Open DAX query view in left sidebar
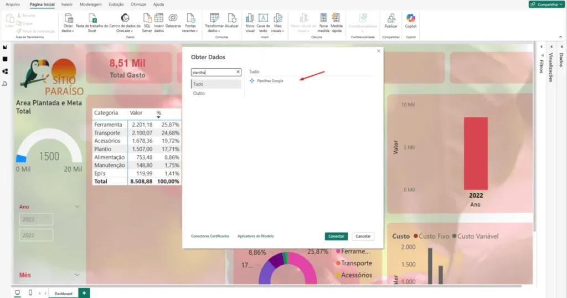This screenshot has height=298, width=567. [x=5, y=84]
